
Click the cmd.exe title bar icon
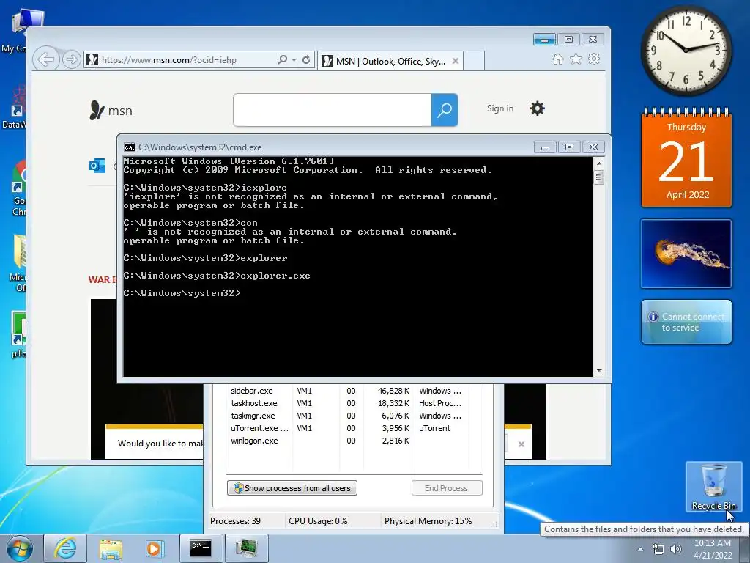129,147
